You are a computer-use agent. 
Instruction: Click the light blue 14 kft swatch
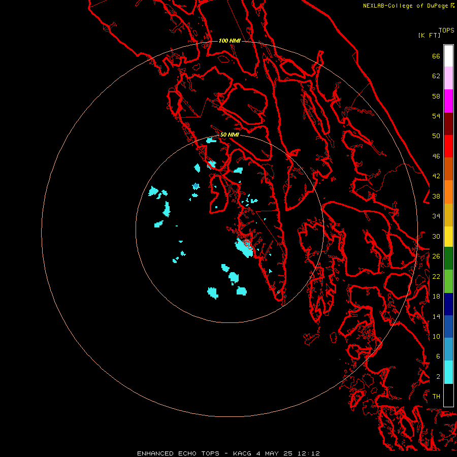coord(448,349)
